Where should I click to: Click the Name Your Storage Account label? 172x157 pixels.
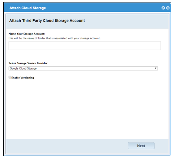(27, 34)
